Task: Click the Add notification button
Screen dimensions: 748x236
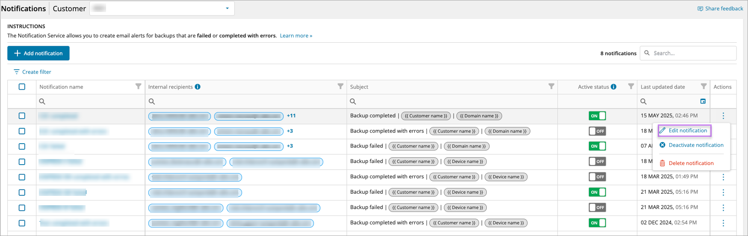Action: click(38, 53)
